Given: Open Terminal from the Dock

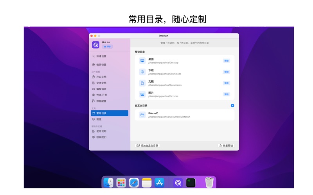Looking at the screenshot, I should point(191,183).
